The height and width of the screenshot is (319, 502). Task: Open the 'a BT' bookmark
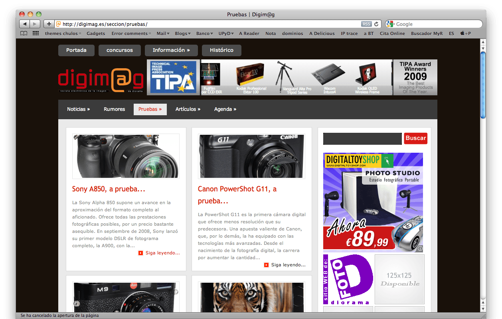[x=369, y=33]
